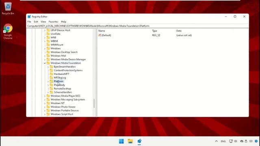The width and height of the screenshot is (260, 146).
Task: Click the UPnP Device Host folder icon
Action: click(x=48, y=30)
